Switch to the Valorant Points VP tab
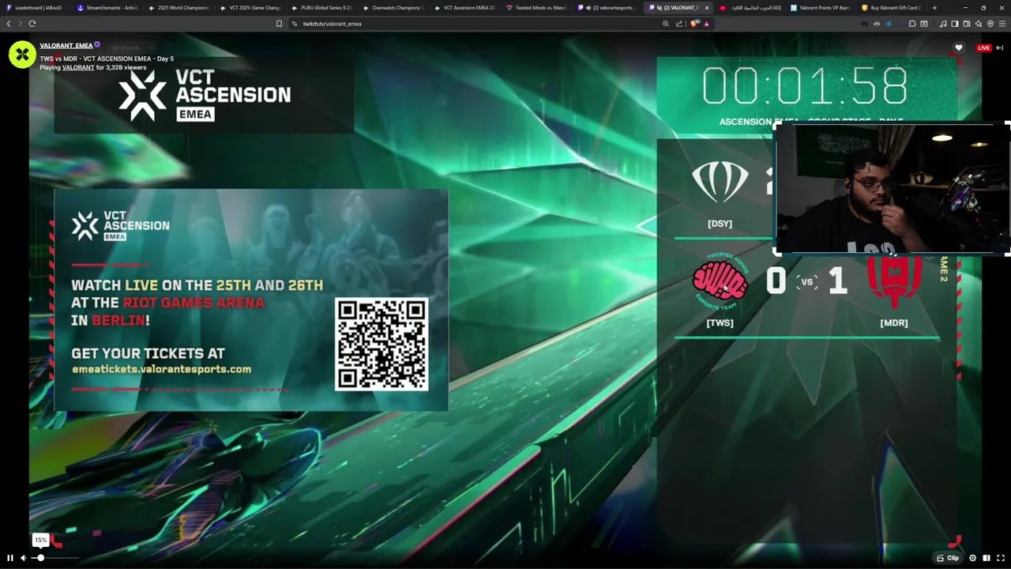 point(821,8)
